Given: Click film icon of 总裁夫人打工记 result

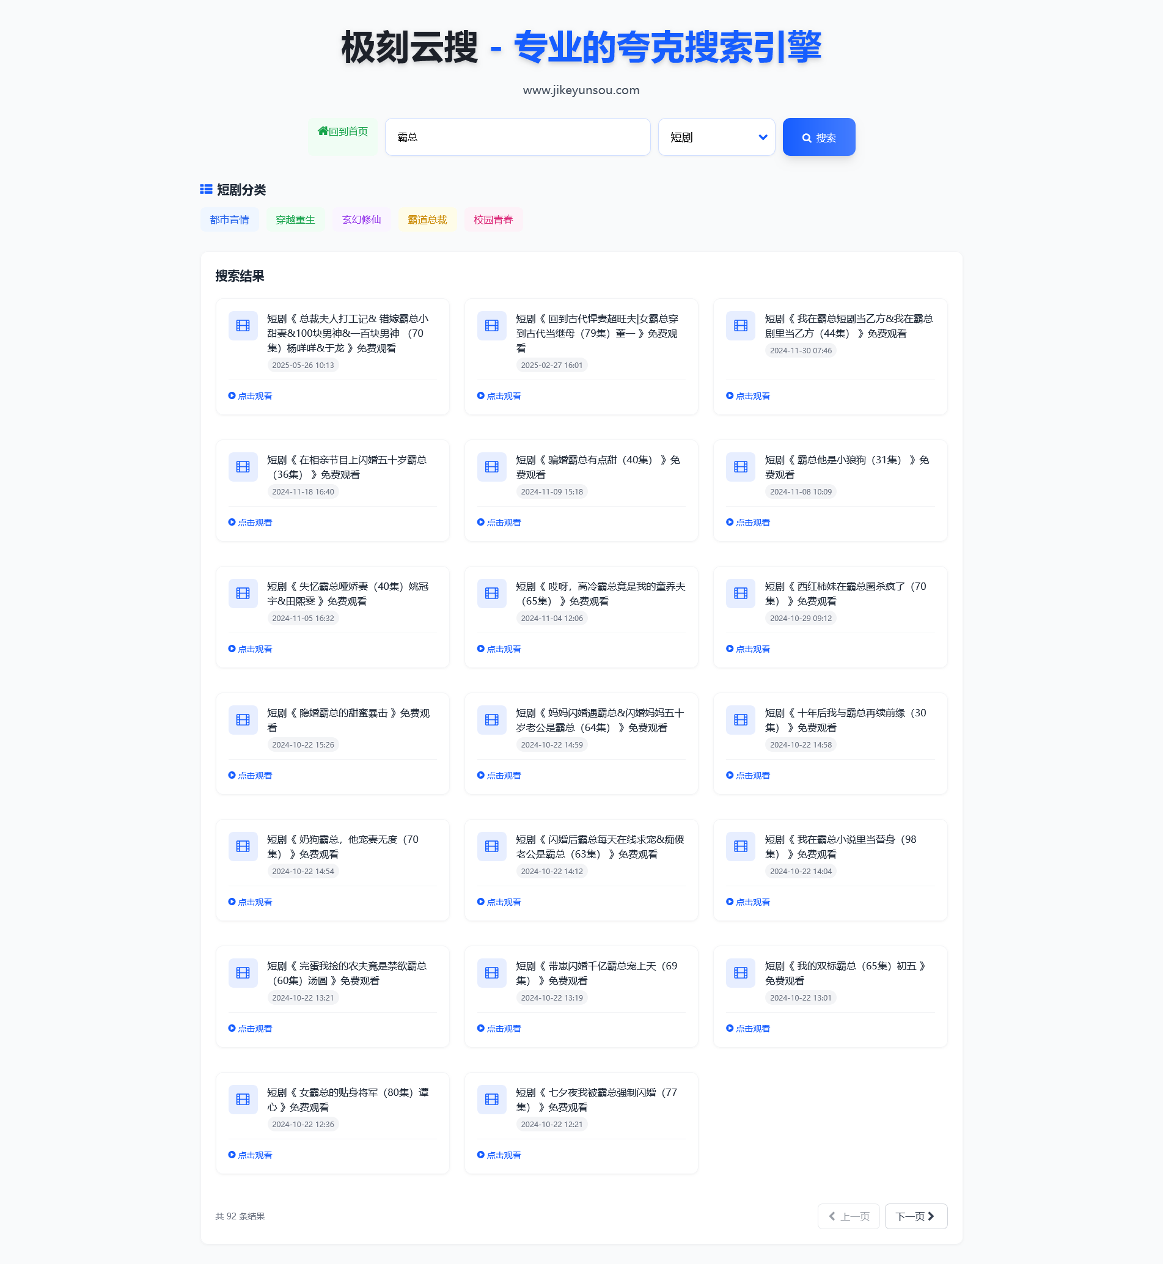Looking at the screenshot, I should pos(243,325).
